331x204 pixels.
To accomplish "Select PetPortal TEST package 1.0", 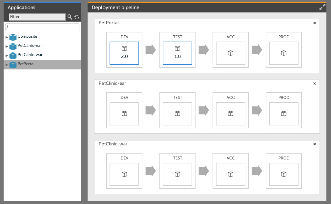I will [x=177, y=53].
